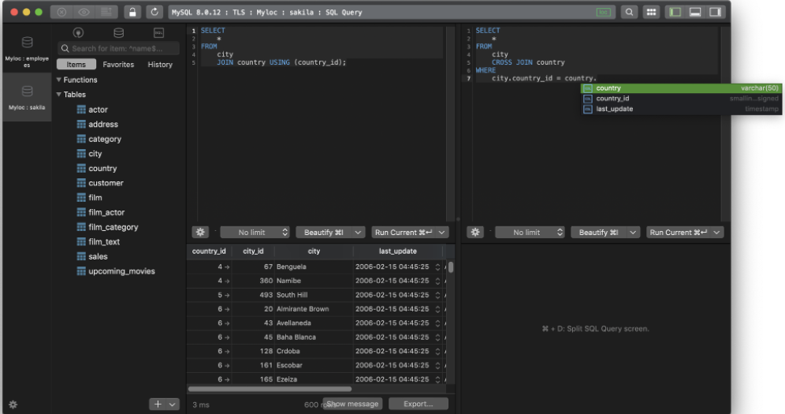Choose country autocomplete suggestion

[681, 88]
